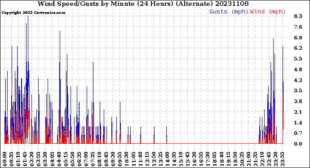310x168 pixels.
Task: Click the 07:00 time axis label
Action: 86,159
